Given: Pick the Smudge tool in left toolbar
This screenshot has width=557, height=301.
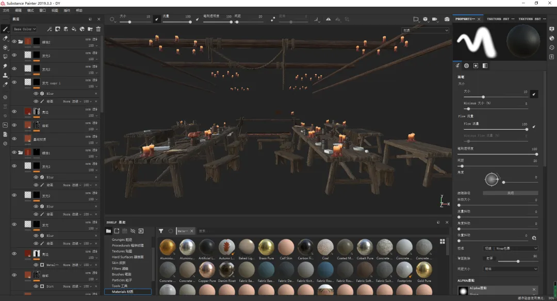Looking at the screenshot, I should click(5, 66).
